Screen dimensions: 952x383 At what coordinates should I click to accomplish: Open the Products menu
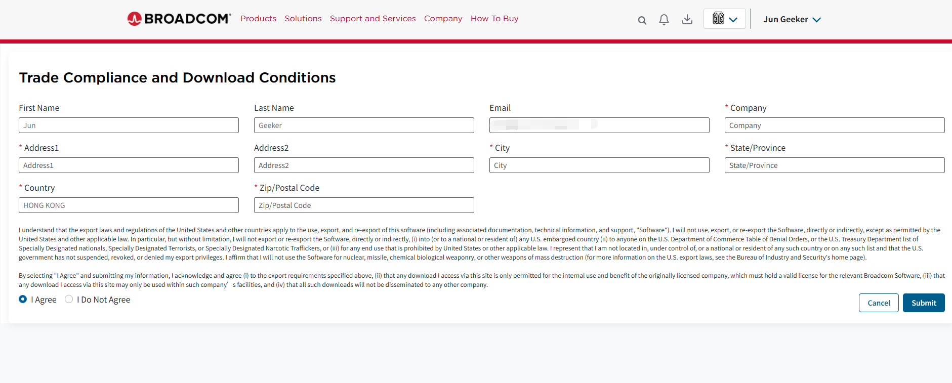point(258,19)
